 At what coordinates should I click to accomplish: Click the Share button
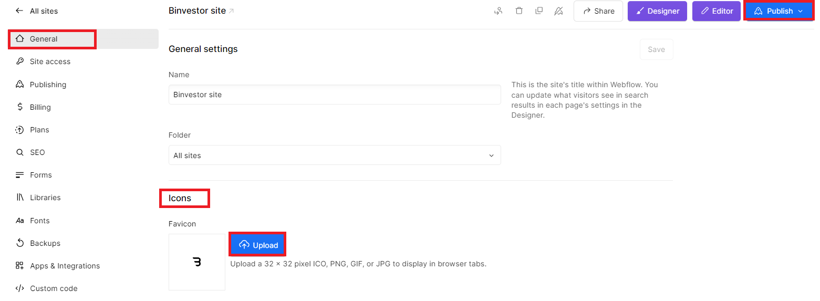click(x=598, y=11)
